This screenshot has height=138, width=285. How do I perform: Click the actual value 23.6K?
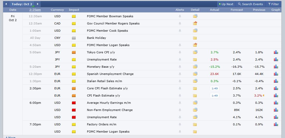coord(215,74)
